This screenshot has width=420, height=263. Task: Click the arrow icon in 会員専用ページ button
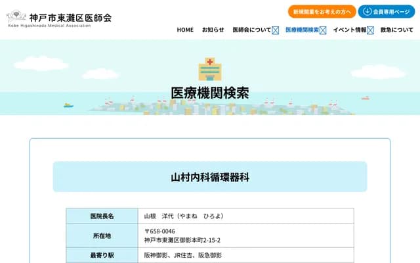coord(367,12)
